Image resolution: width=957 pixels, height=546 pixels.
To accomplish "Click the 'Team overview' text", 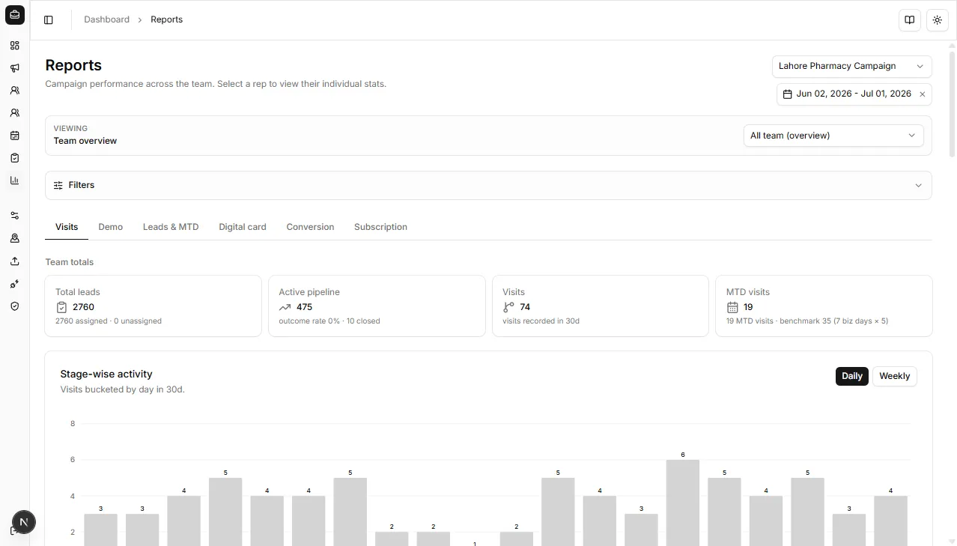I will tap(85, 141).
